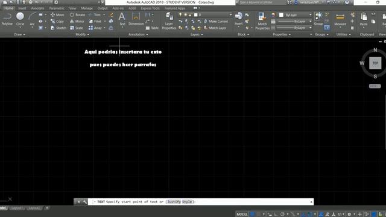Open the linetype ByLayer dropdown
This screenshot has height=217, width=386.
point(294,28)
